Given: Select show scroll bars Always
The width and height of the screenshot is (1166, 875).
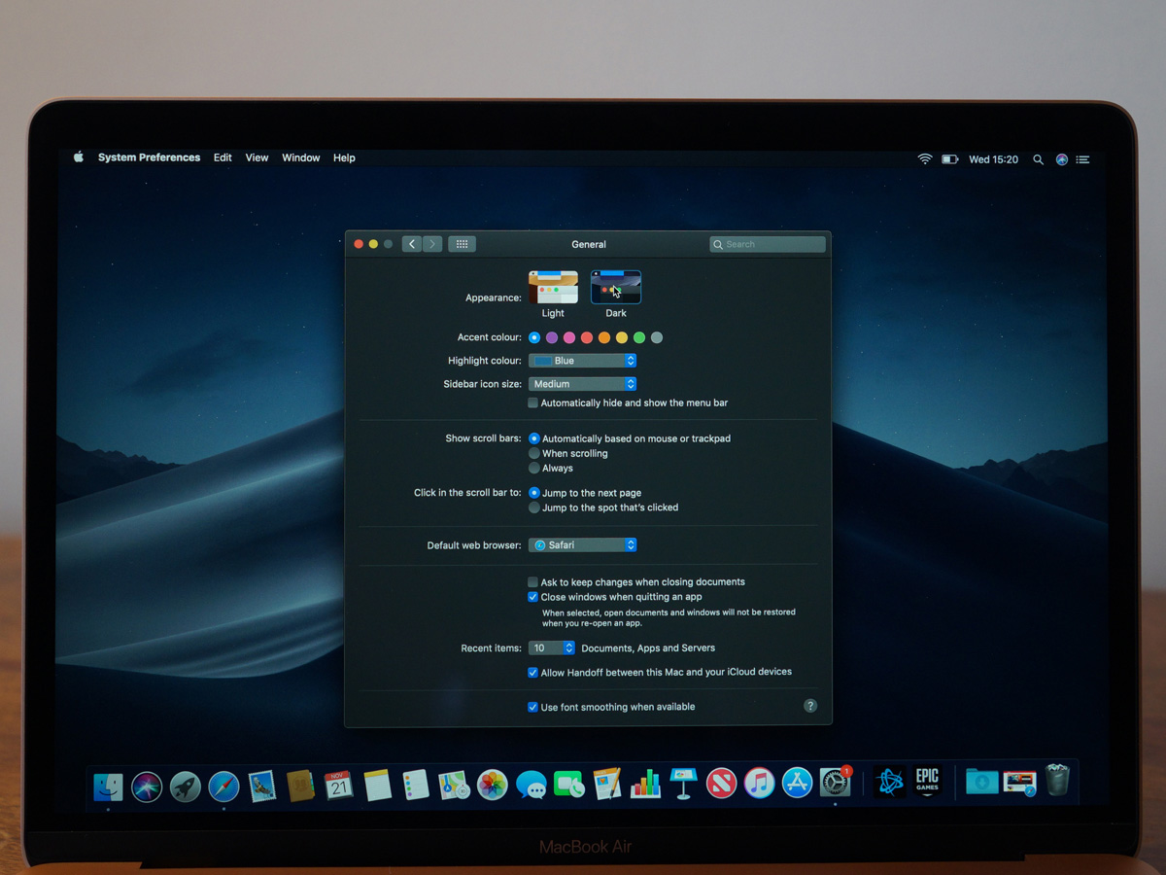Looking at the screenshot, I should point(534,468).
